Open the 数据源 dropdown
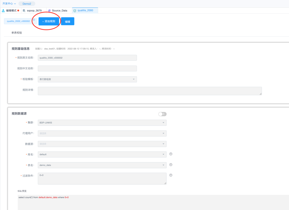The width and height of the screenshot is (289, 210). [x=102, y=144]
